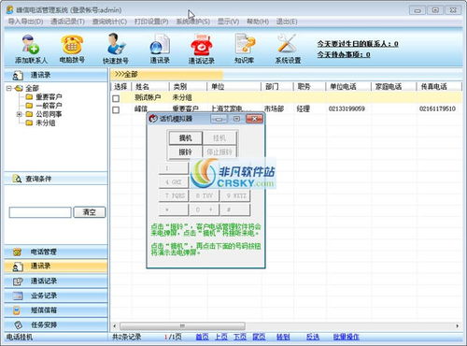Expand the 公司同事 folder
This screenshot has height=346, width=467.
[19, 114]
